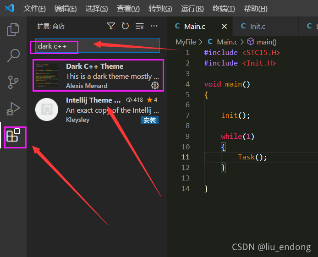Open the more actions ellipsis menu
This screenshot has height=257, width=318.
[x=154, y=26]
